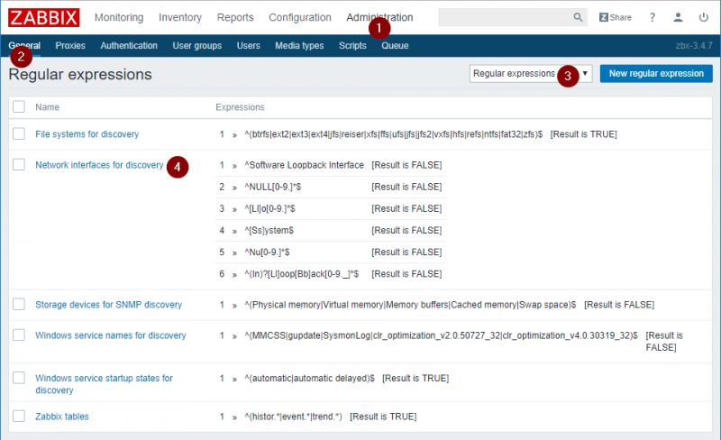Open the Scripts submenu
Screen dimensions: 721x440
click(x=352, y=46)
